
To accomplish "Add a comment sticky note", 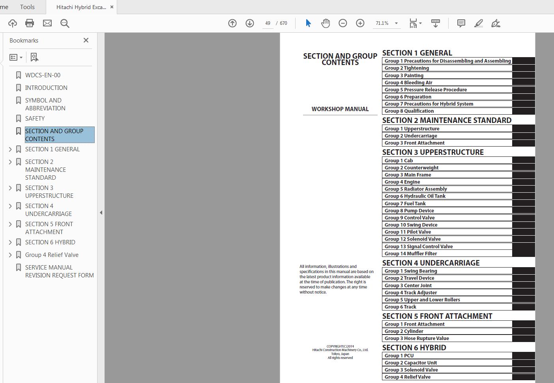I will point(461,23).
